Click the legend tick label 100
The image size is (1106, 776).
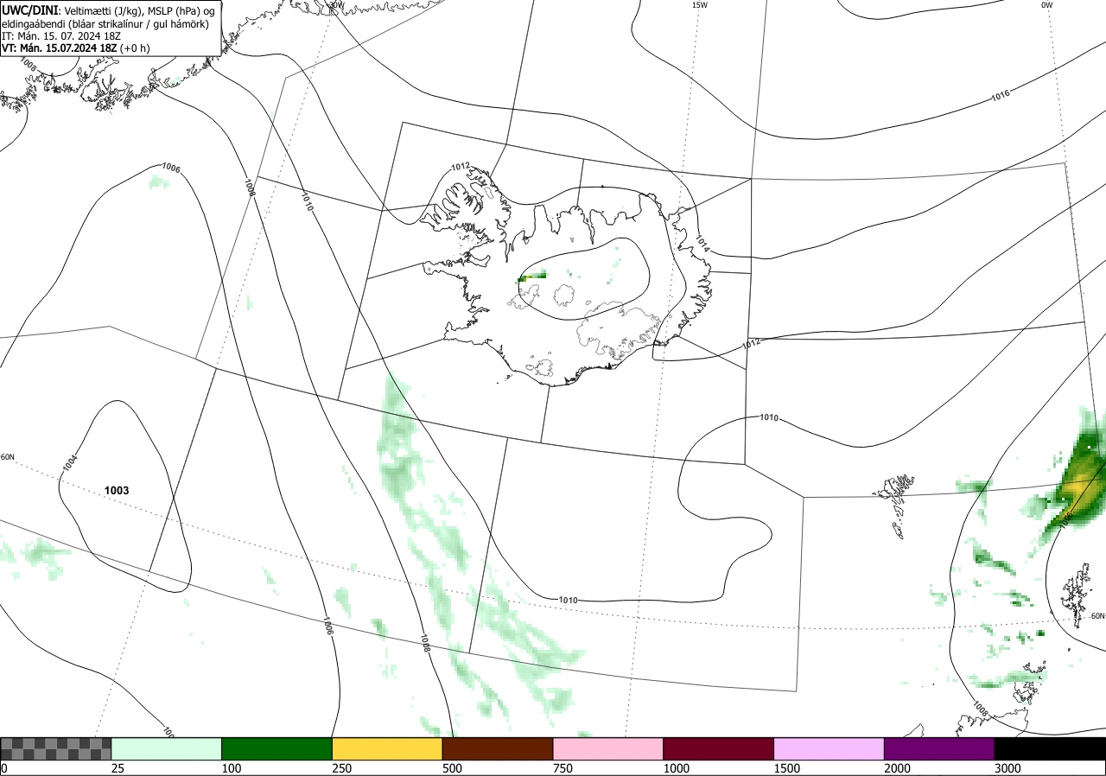coord(231,768)
